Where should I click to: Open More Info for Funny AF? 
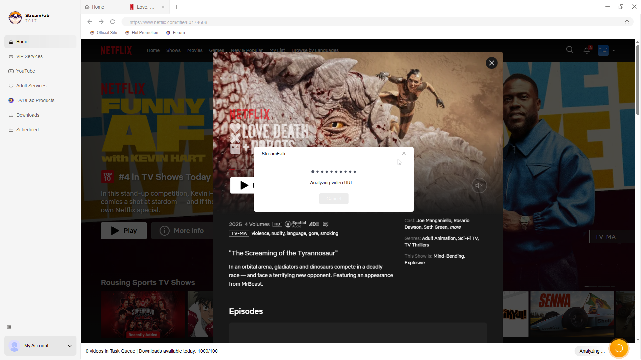tap(182, 231)
